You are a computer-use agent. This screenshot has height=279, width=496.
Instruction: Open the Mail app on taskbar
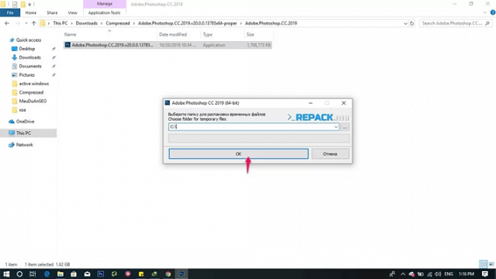click(88, 274)
